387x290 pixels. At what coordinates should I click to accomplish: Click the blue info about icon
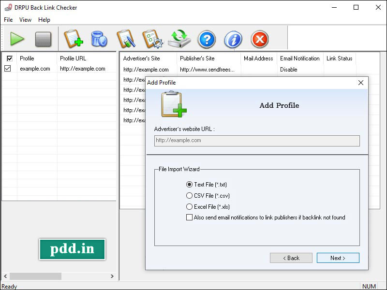(x=233, y=39)
